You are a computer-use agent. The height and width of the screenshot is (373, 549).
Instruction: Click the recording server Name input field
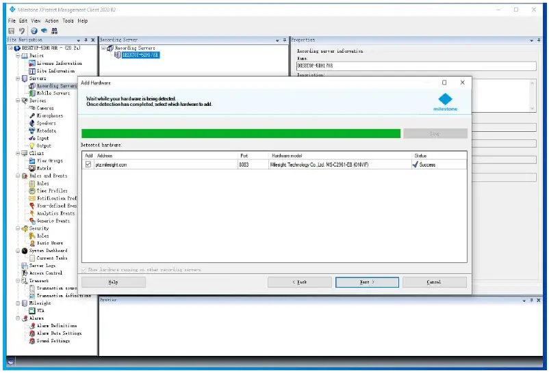click(x=416, y=66)
